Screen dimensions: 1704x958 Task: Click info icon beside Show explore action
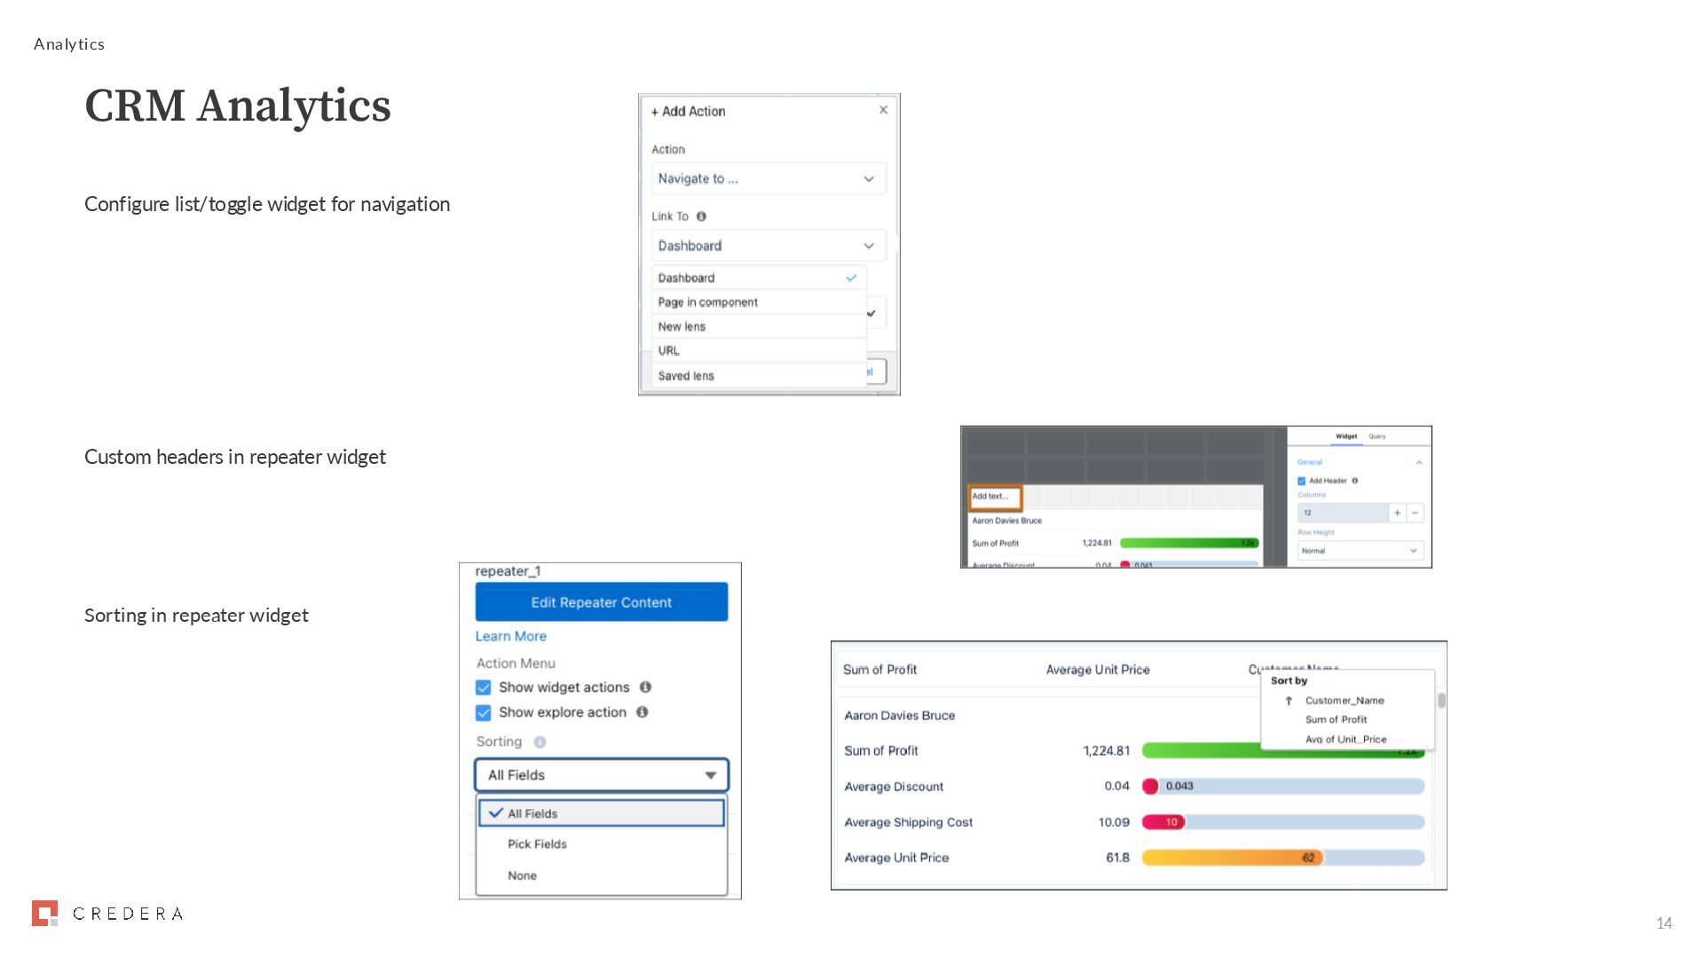[642, 711]
